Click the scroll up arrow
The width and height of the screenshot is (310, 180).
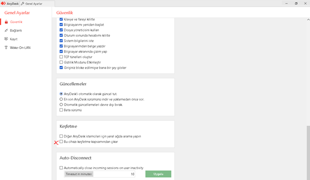[308, 20]
